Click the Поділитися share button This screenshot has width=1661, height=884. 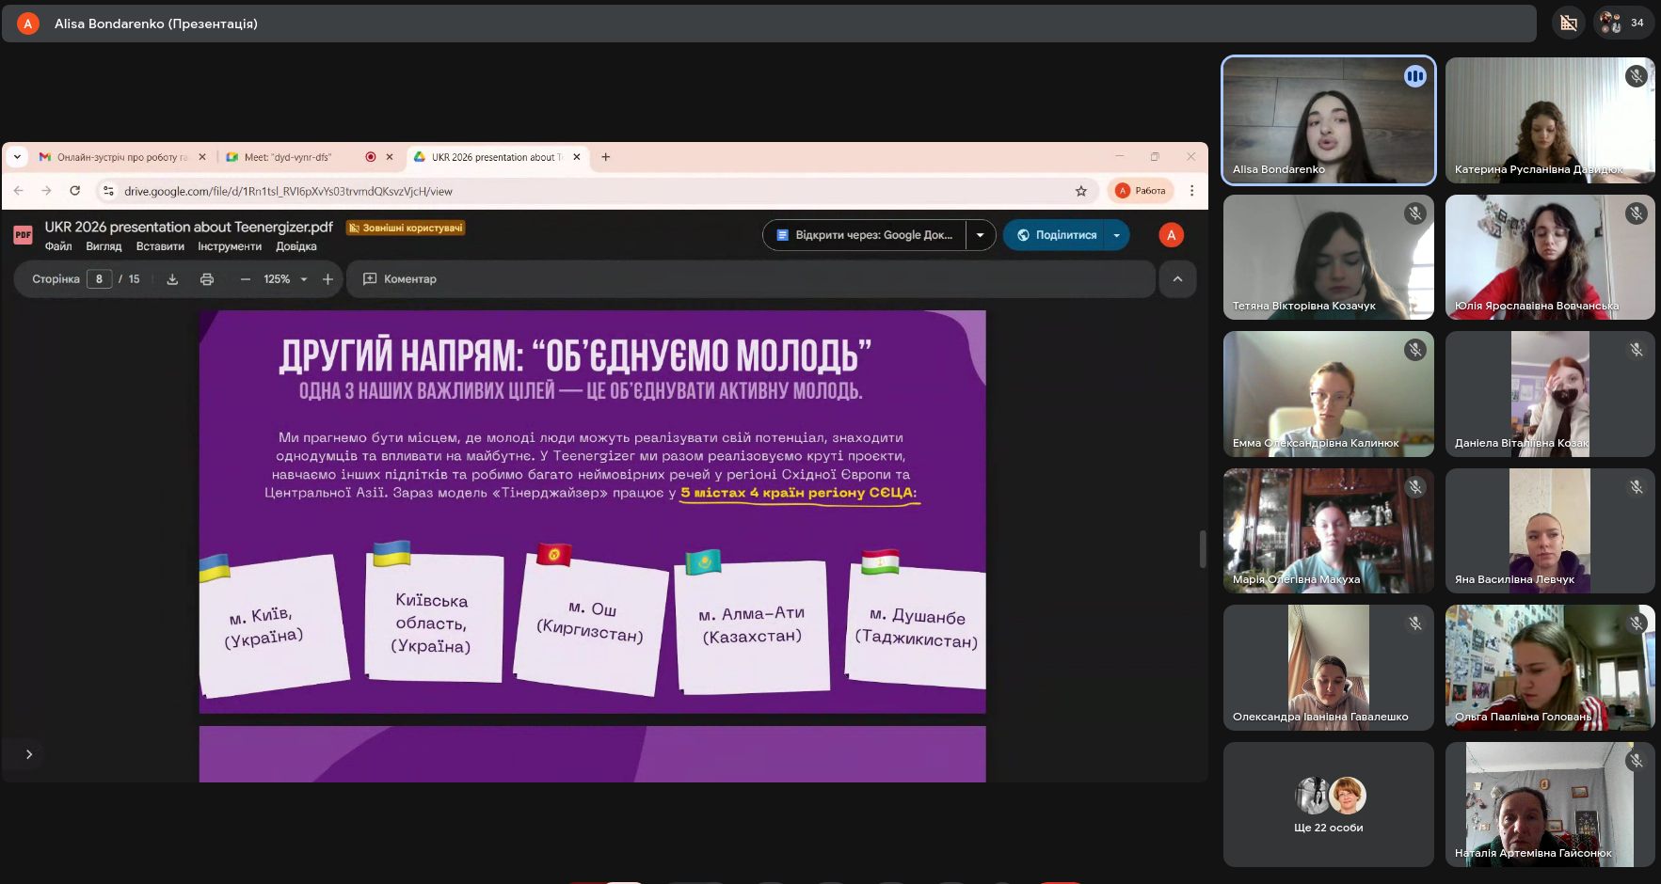(1055, 235)
